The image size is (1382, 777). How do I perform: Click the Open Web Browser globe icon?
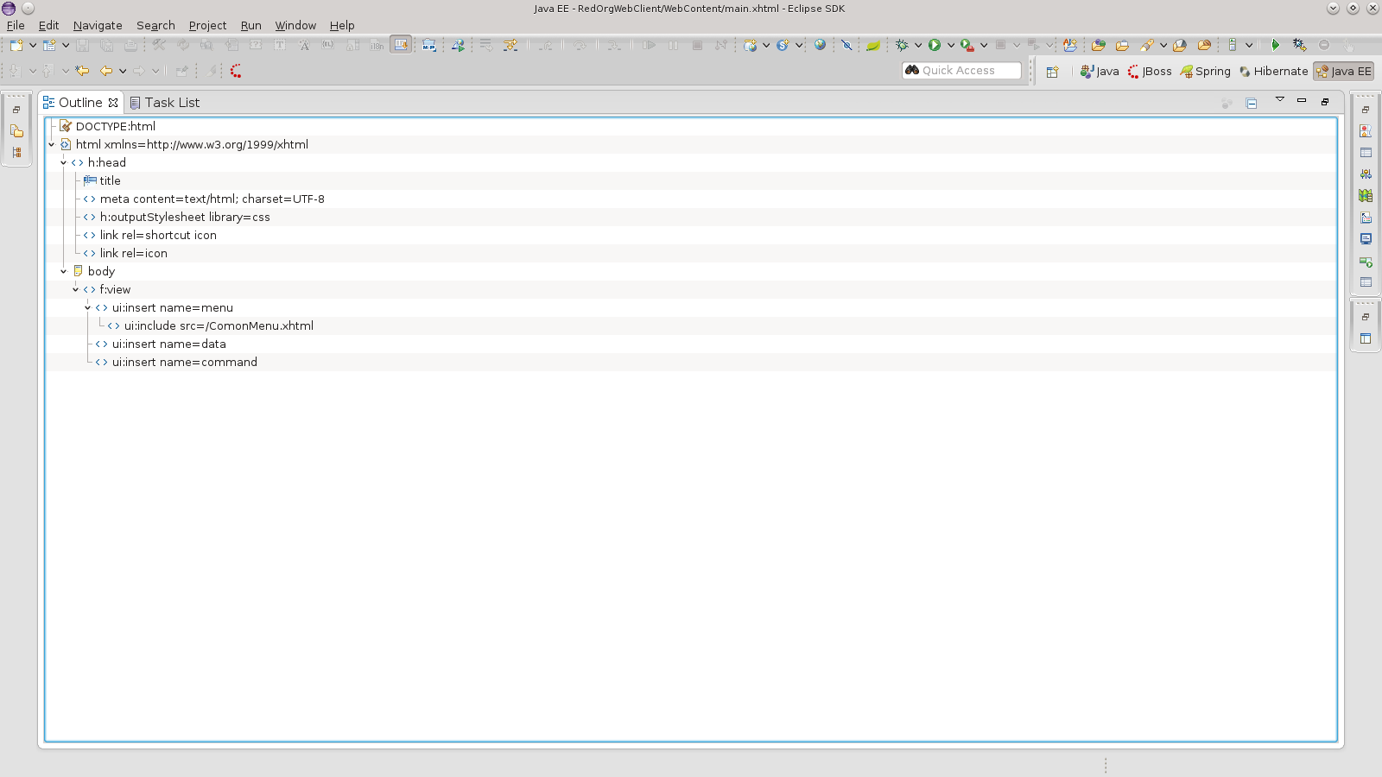pyautogui.click(x=820, y=45)
